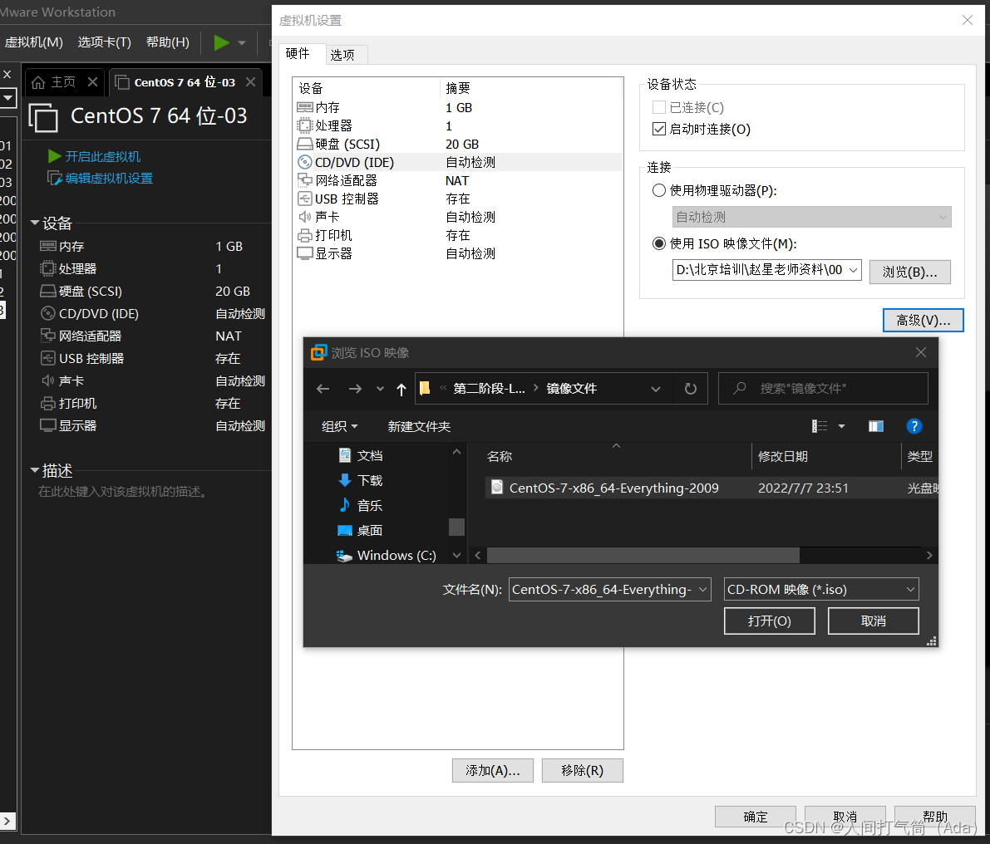Click the USB 控制器 icon in main window list
Viewport: 990px width, 844px height.
point(48,358)
